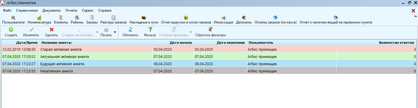Expand the toolbar overflow chevron
Viewport: 418px width, 108px height.
(415, 17)
